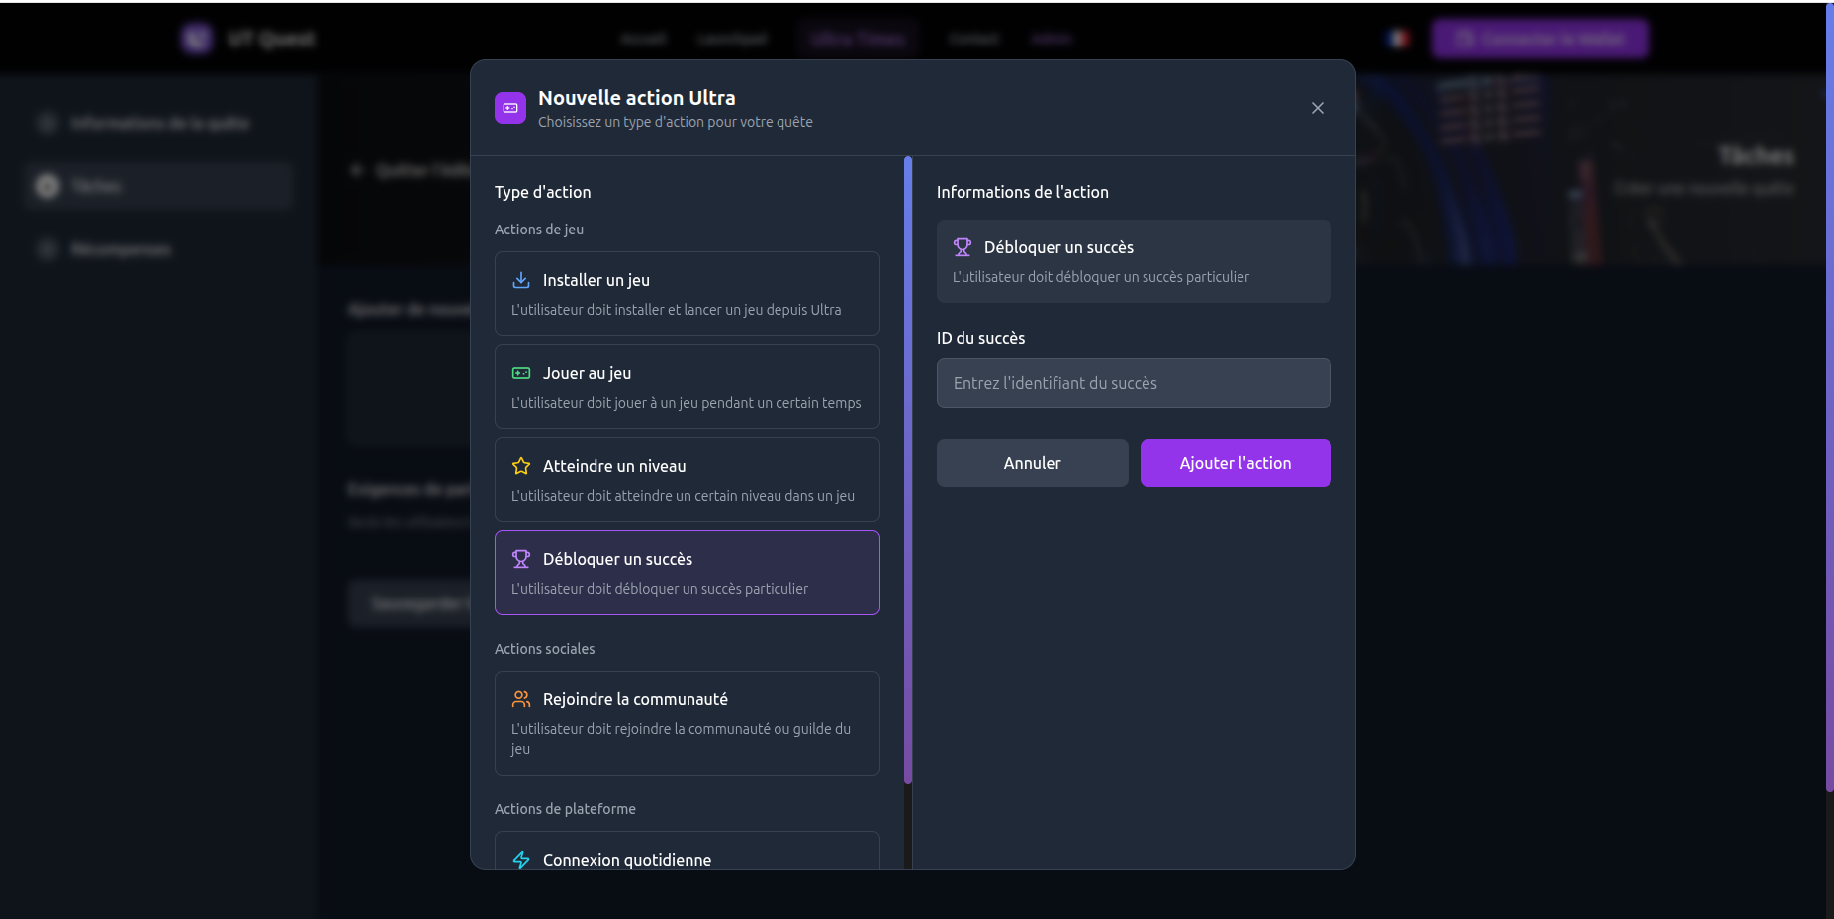Click the lightning icon next to Connexion quotidienne
This screenshot has width=1834, height=919.
coord(520,860)
